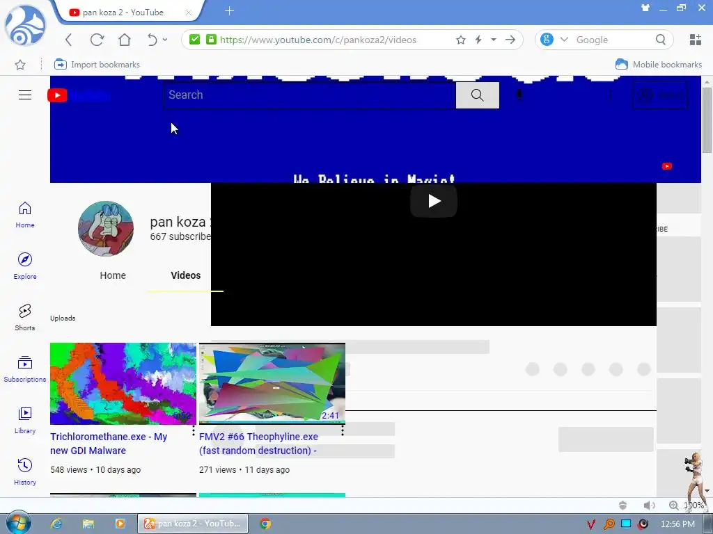The image size is (713, 534).
Task: Click the 'Uploads' label
Action: point(63,318)
